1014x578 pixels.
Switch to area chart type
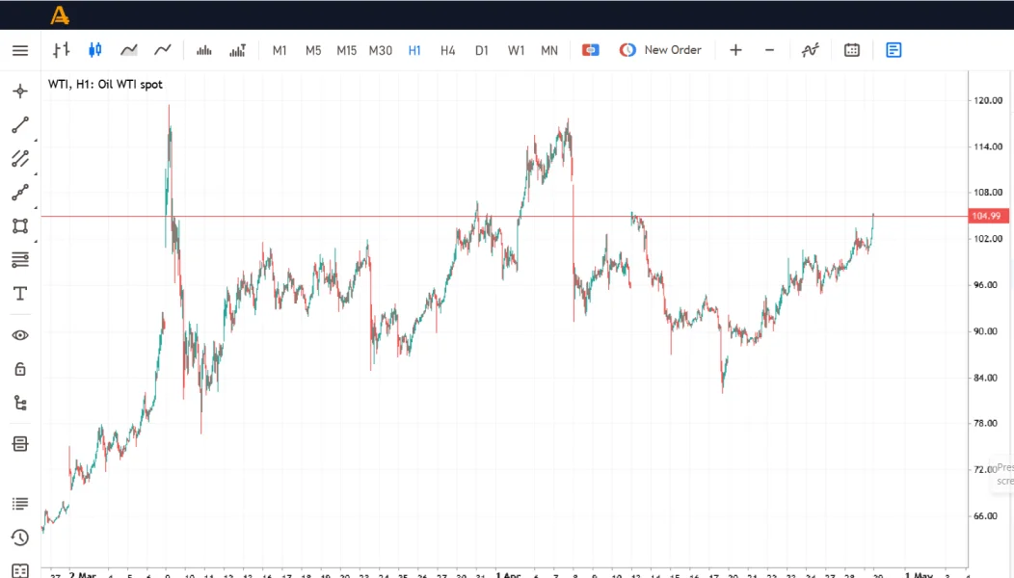[129, 50]
